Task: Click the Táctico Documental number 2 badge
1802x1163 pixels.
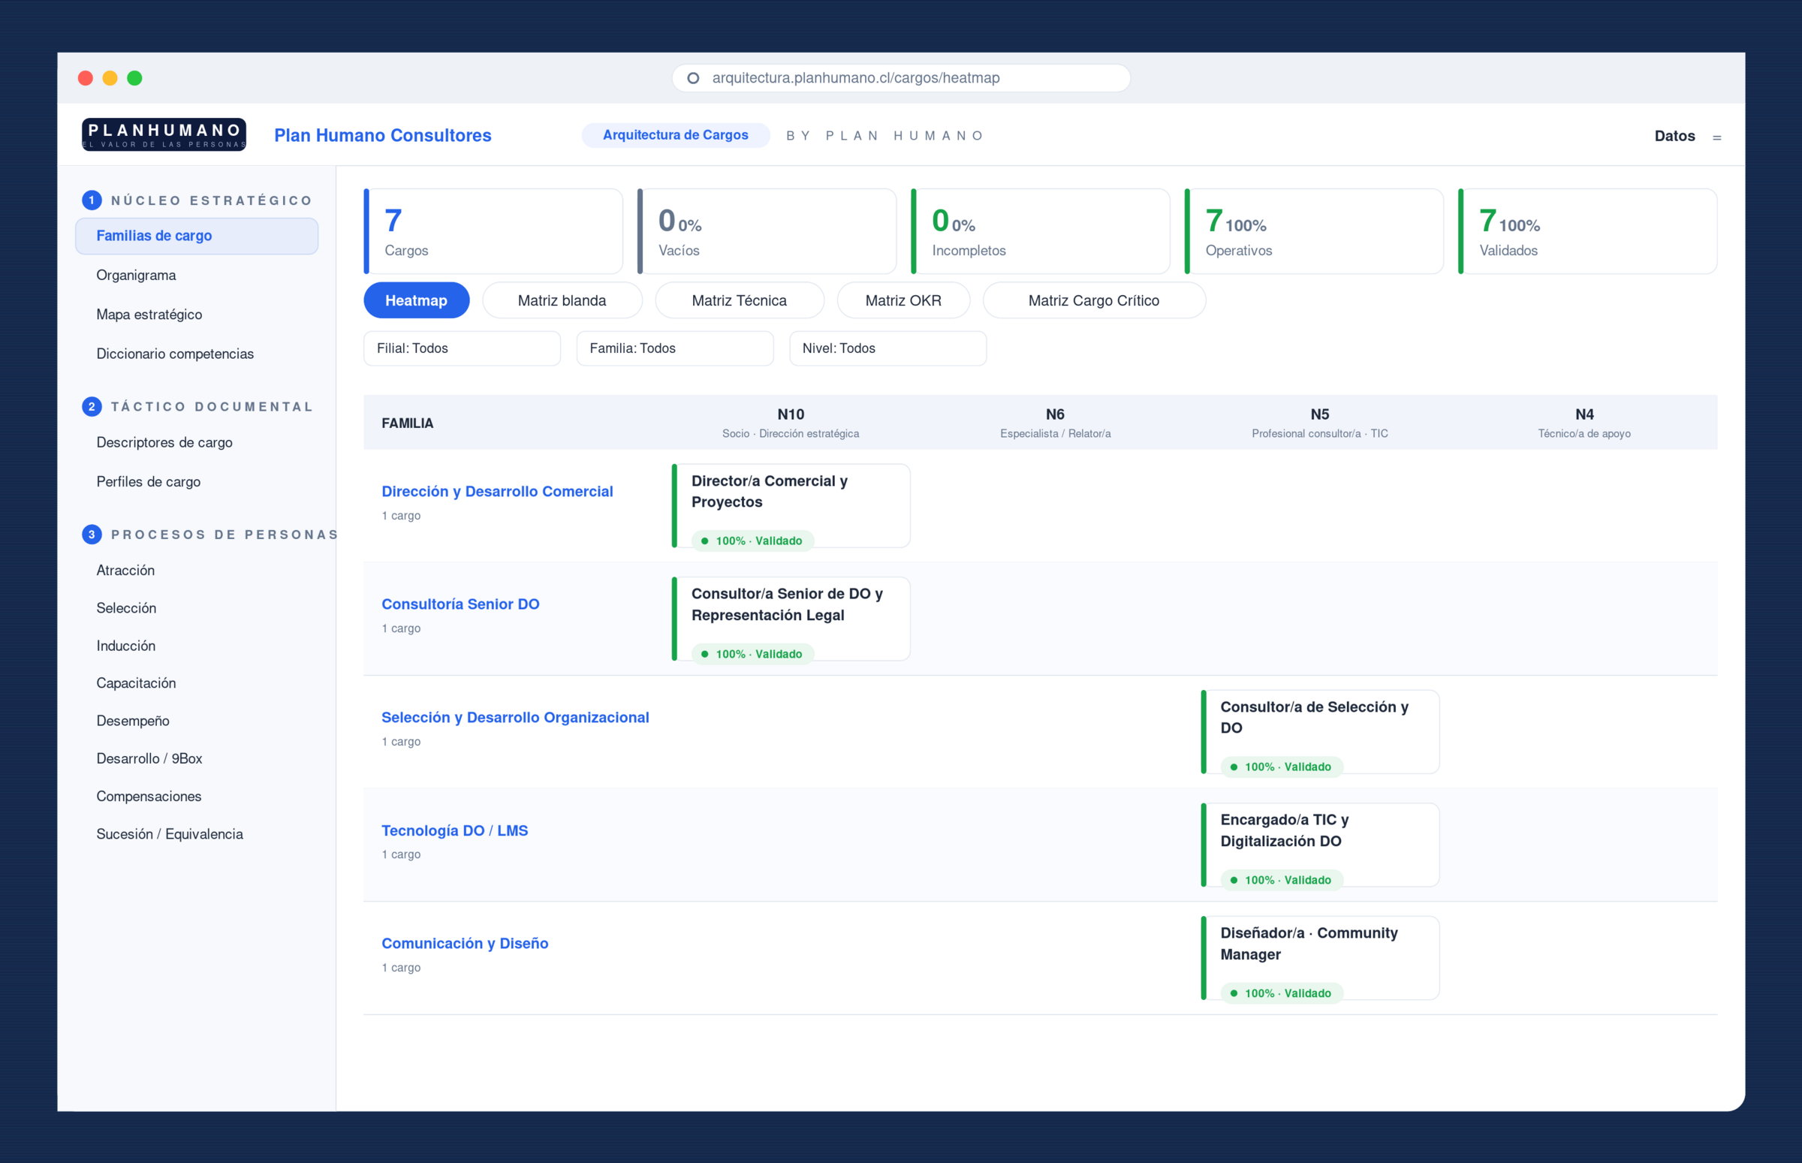Action: 92,406
